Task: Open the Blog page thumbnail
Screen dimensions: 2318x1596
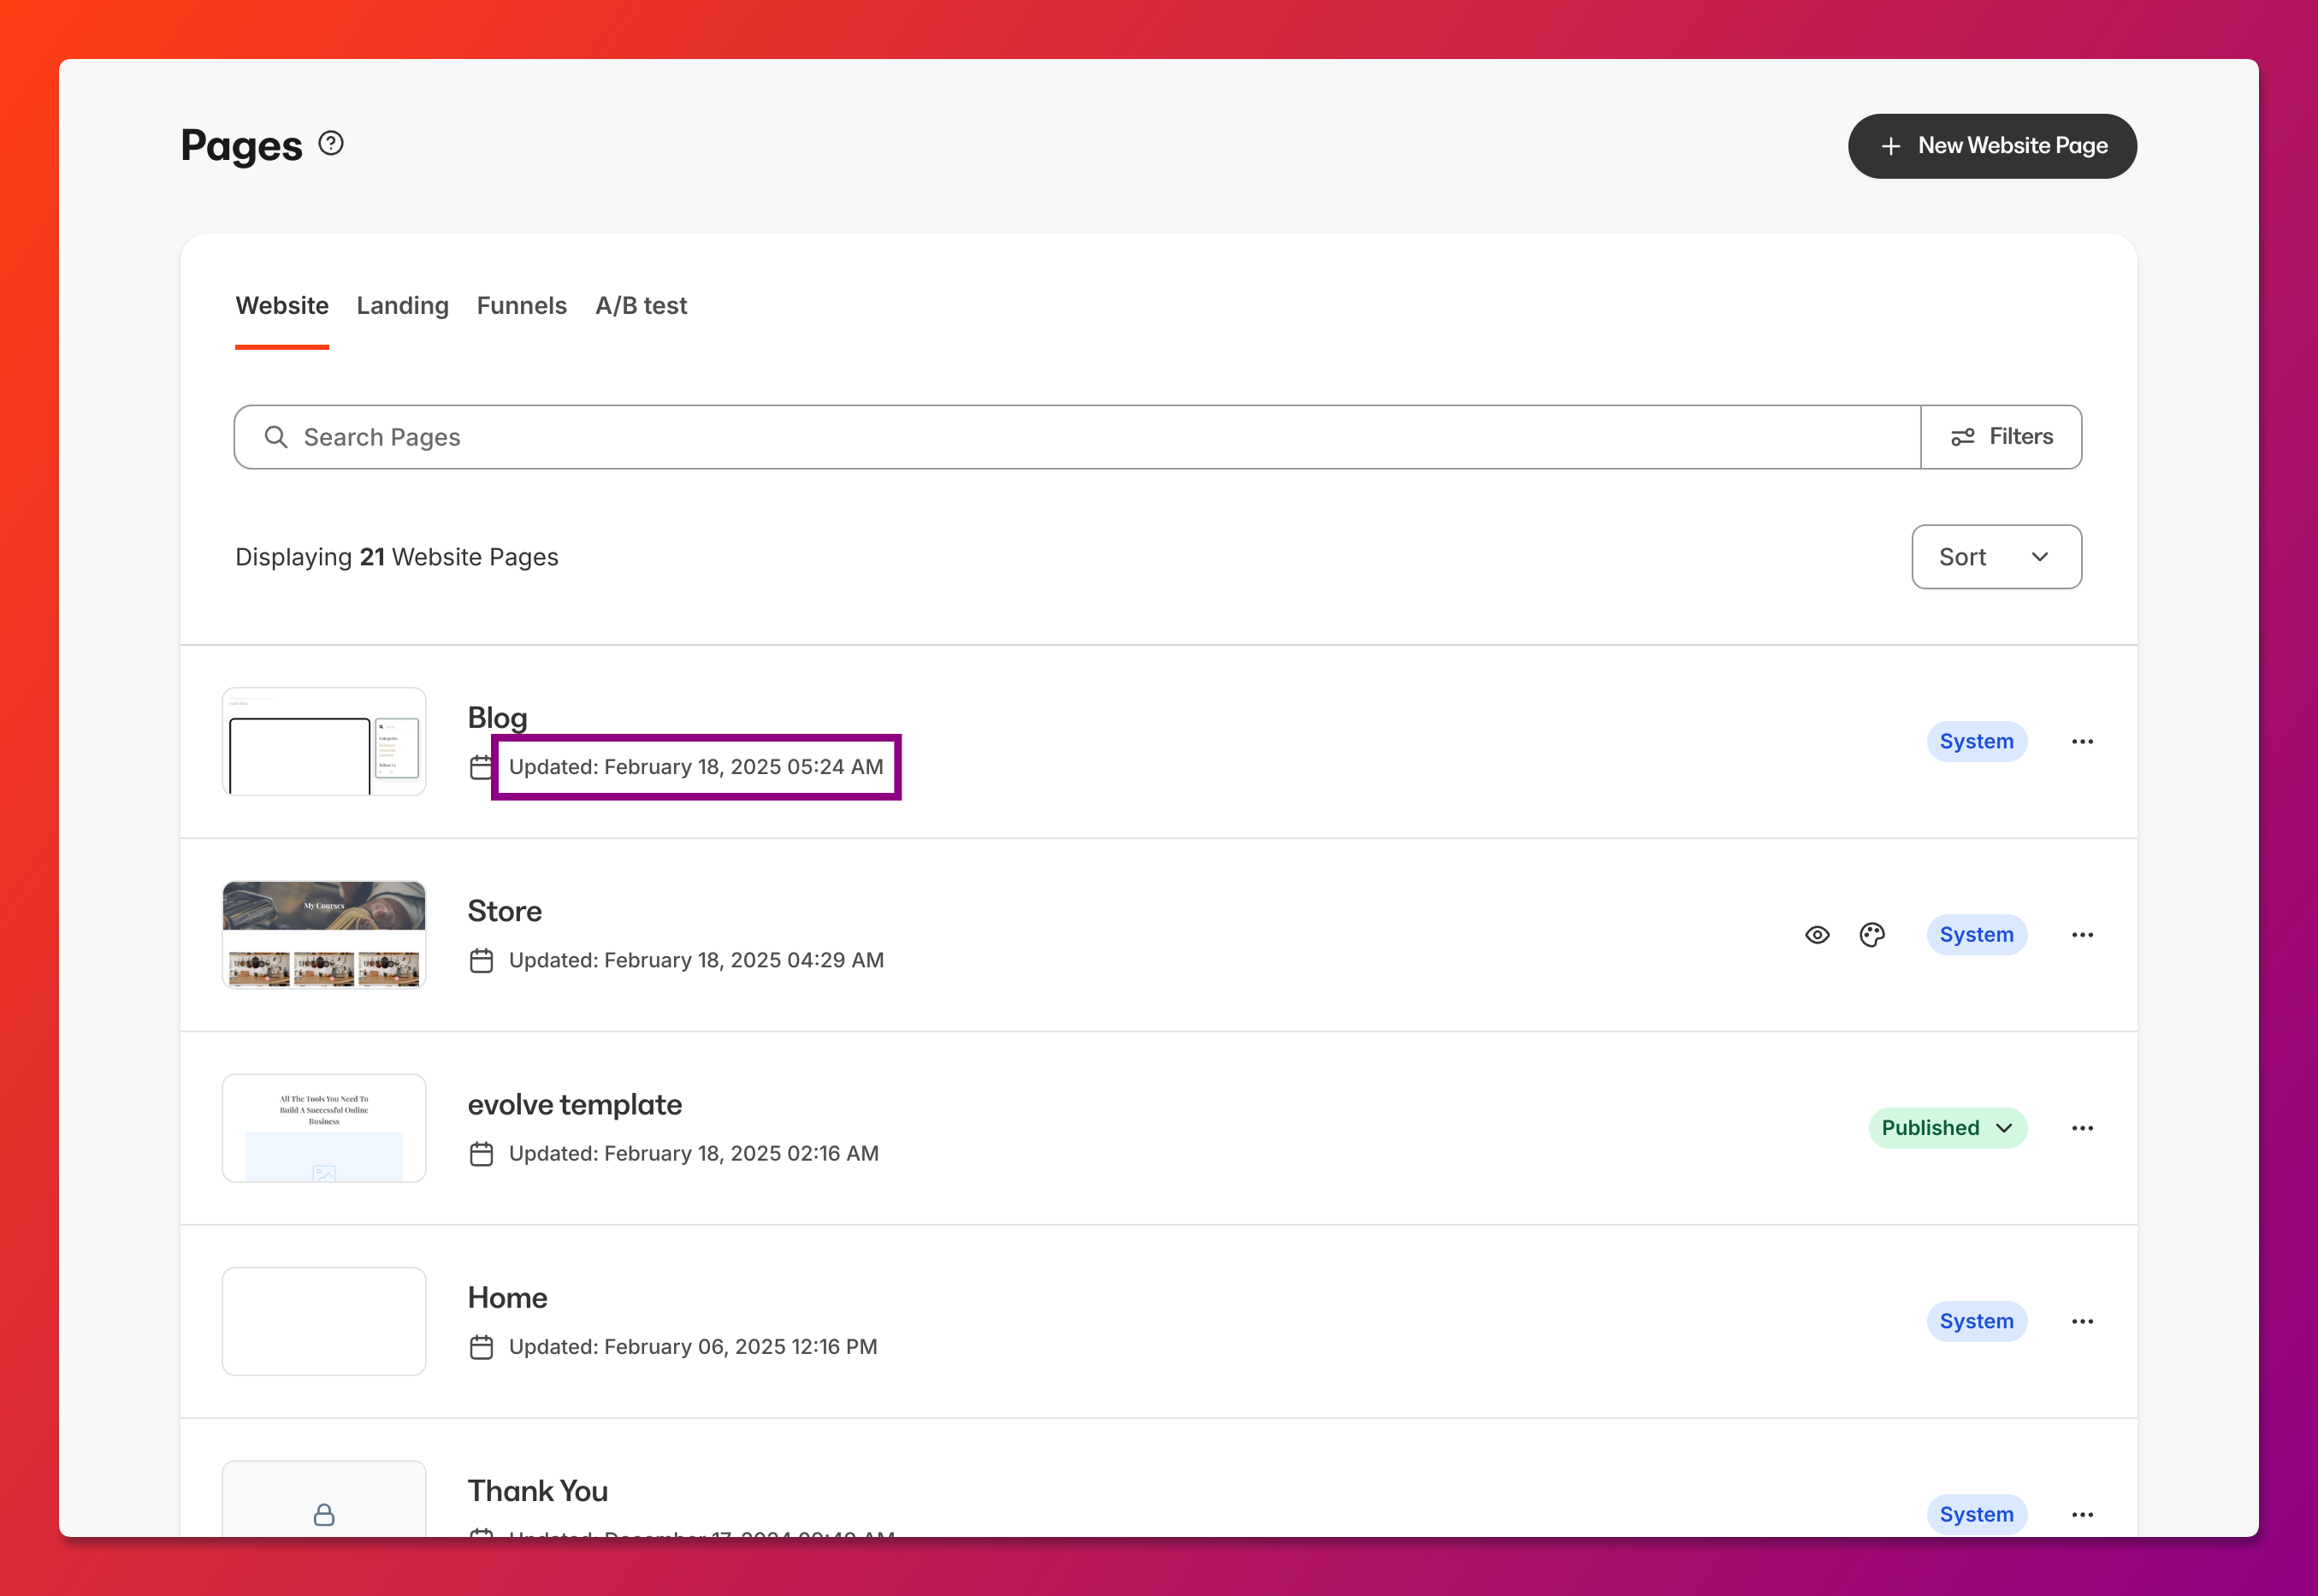Action: tap(324, 741)
